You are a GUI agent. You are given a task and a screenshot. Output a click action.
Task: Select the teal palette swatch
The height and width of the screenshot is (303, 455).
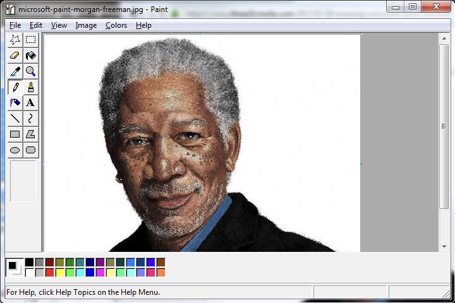click(x=80, y=263)
